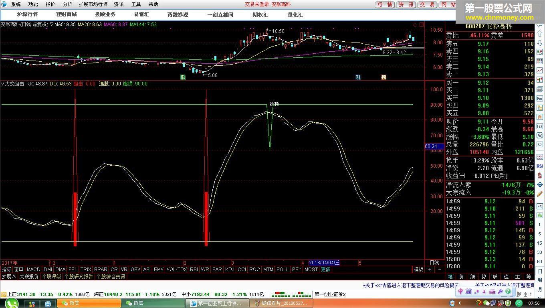Image resolution: width=545 pixels, height=308 pixels.
Task: Open the 期权汇 toolbar section
Action: tap(260, 14)
